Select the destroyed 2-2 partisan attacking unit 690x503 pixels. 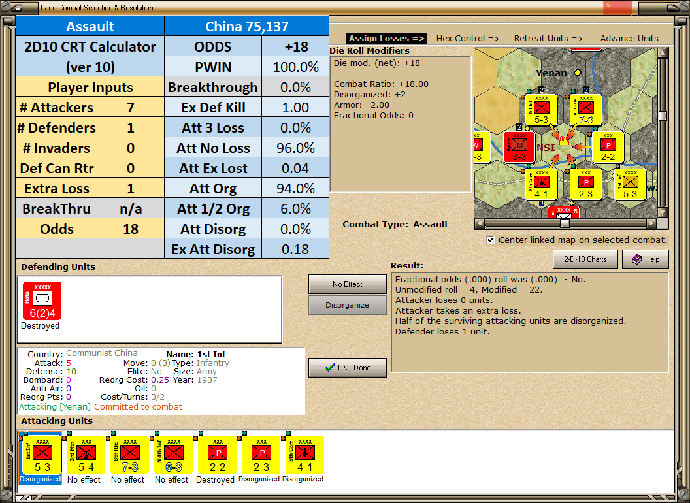(217, 455)
